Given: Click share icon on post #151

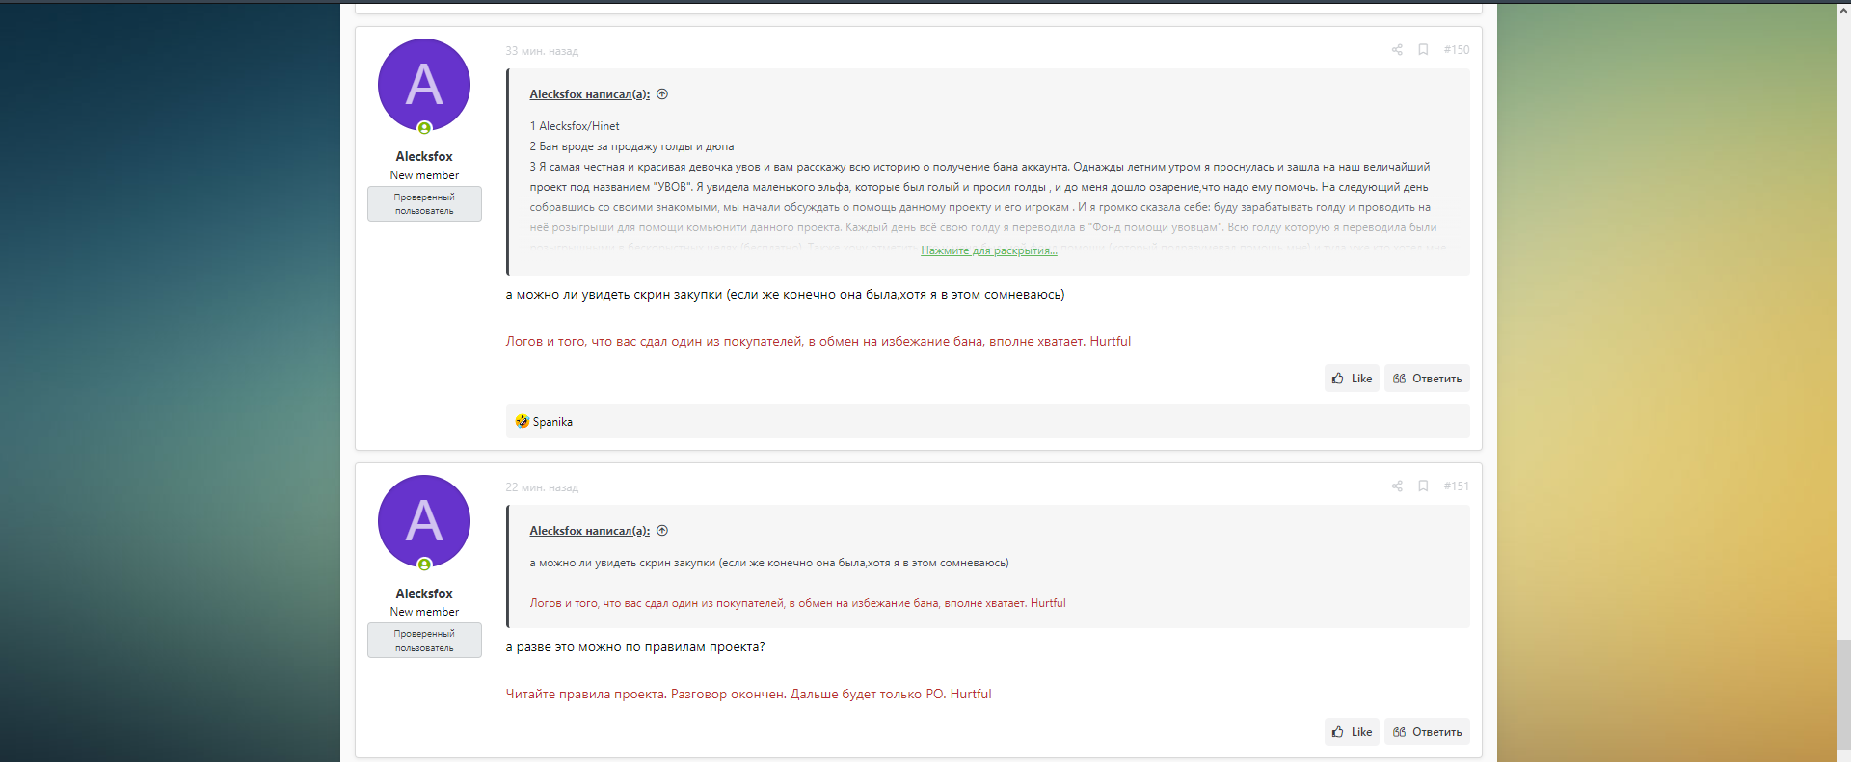Looking at the screenshot, I should [x=1397, y=486].
